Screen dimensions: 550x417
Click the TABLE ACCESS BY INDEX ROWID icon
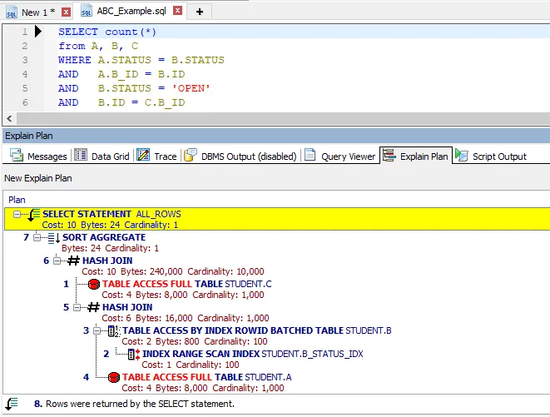113,331
